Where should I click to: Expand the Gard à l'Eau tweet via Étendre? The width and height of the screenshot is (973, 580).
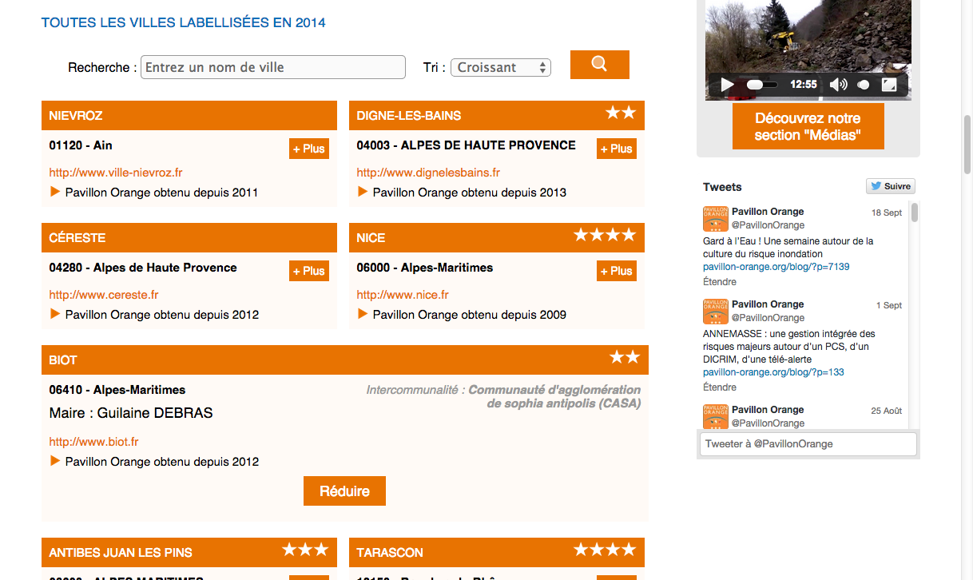click(x=720, y=282)
